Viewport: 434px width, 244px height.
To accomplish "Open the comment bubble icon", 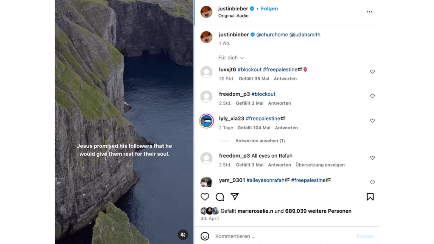I will click(x=220, y=197).
